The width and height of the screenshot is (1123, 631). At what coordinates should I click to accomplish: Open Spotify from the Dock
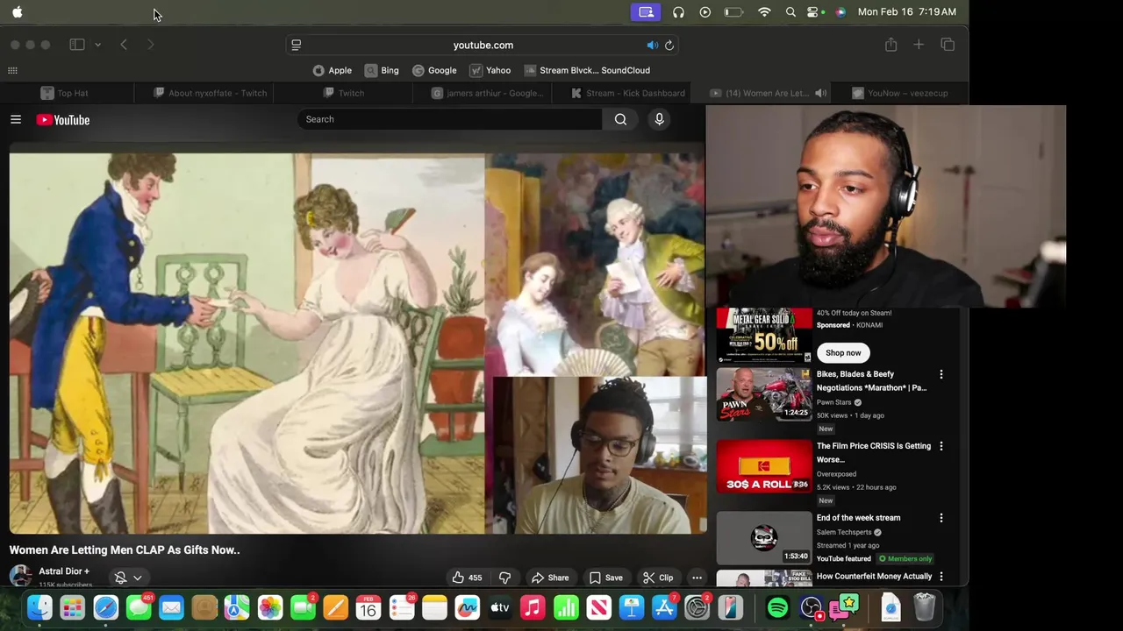777,607
